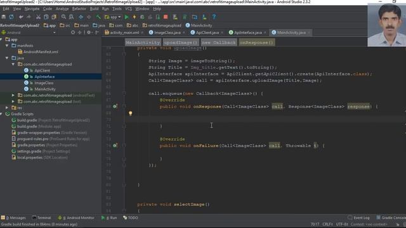Click the uploadImage() breadcrumb
The width and height of the screenshot is (406, 228).
tap(181, 42)
